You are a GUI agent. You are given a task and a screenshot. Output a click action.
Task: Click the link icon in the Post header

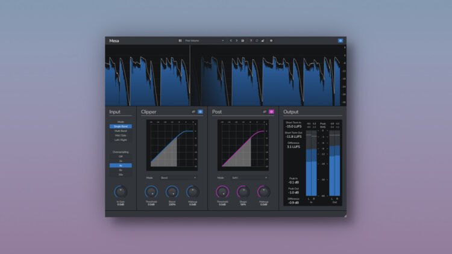point(265,112)
